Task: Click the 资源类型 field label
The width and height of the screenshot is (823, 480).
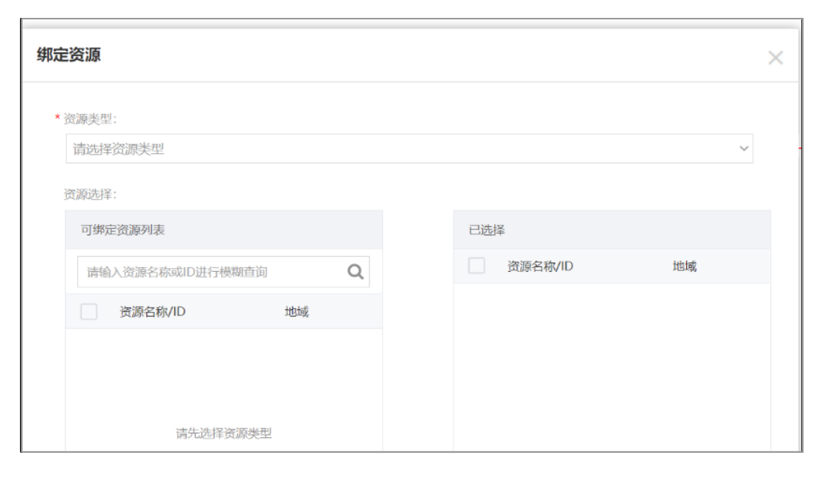Action: pos(89,119)
